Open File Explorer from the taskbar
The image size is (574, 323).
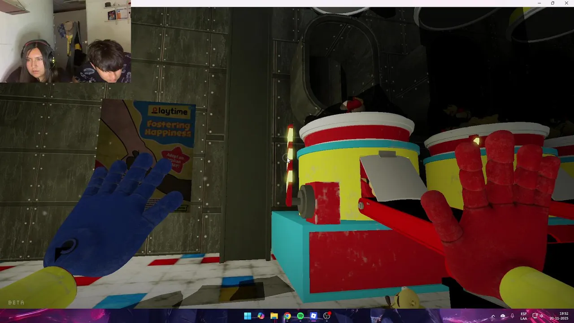click(x=274, y=316)
